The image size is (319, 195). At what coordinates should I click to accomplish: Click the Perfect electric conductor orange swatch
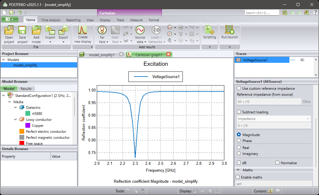(x=22, y=131)
